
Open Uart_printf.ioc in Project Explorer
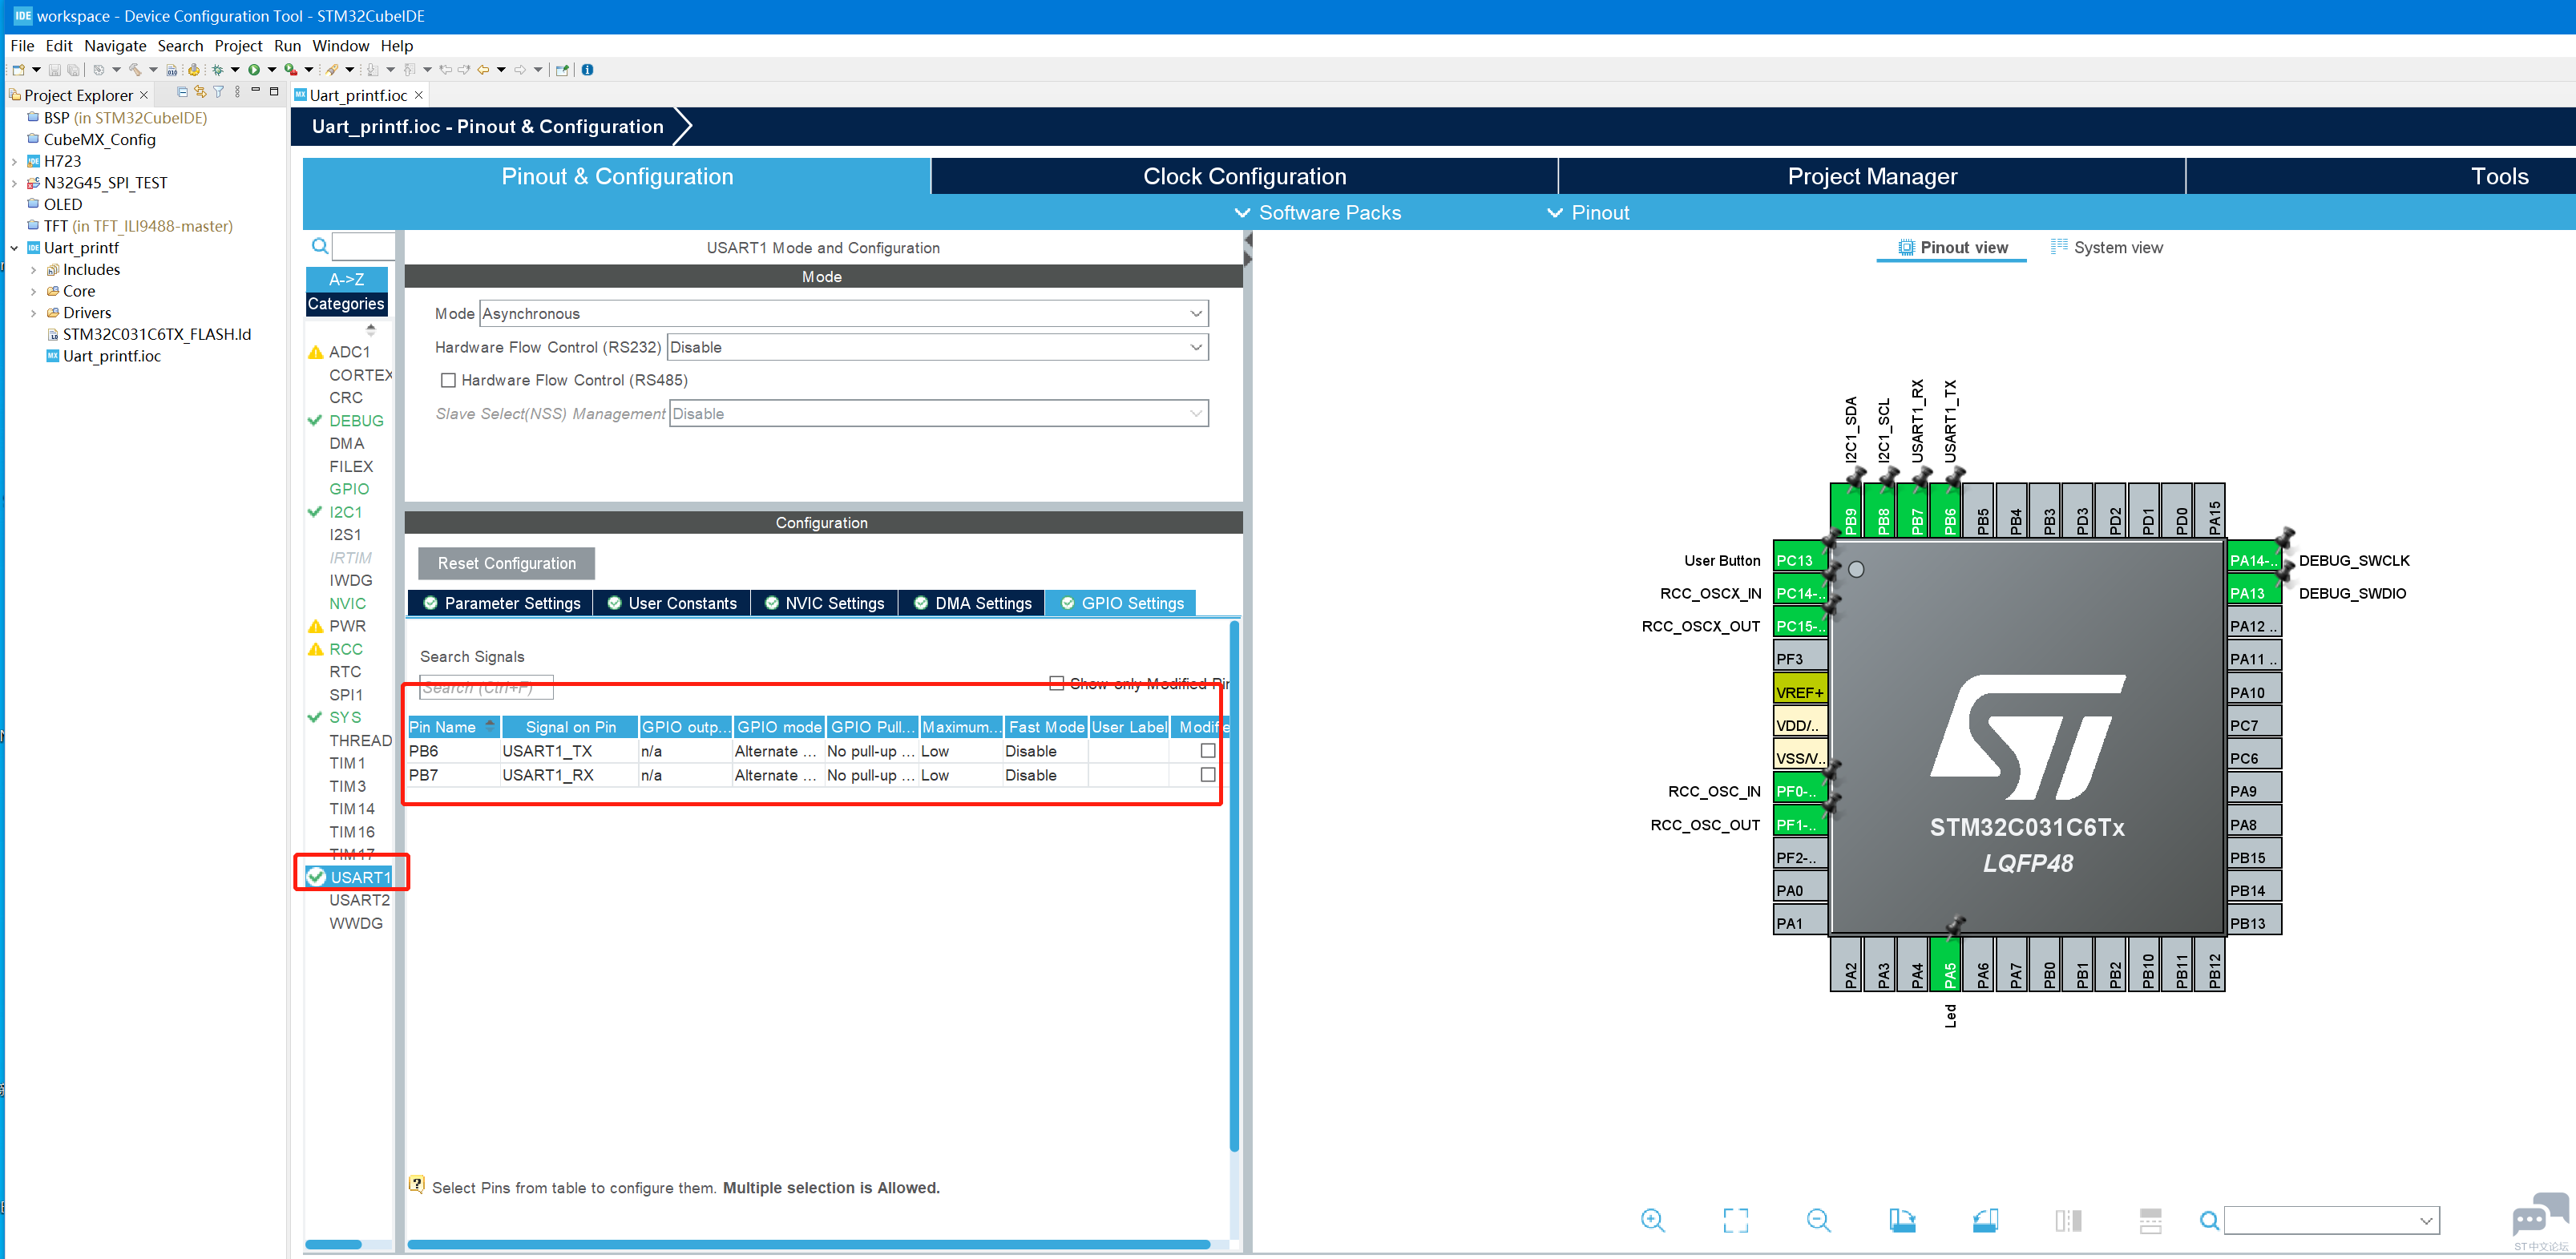pyautogui.click(x=111, y=356)
